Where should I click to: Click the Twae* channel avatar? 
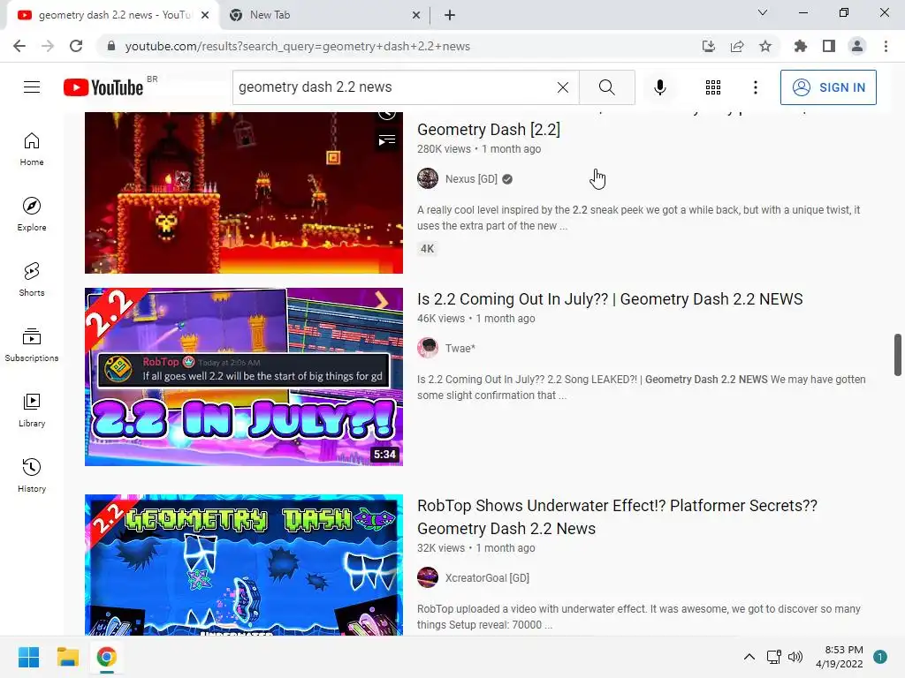click(x=428, y=348)
